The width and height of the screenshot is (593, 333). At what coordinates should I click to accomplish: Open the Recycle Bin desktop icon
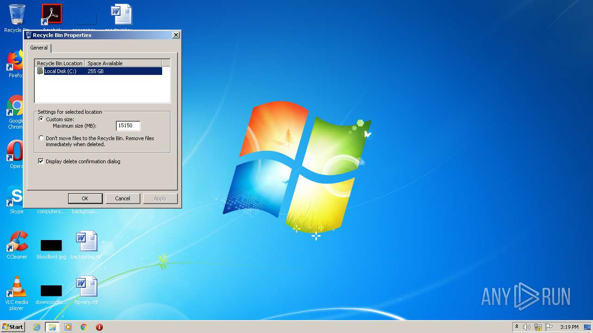click(17, 15)
